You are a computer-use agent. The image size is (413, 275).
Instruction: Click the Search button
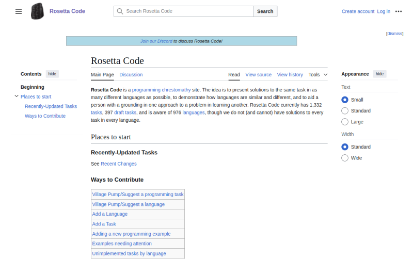(x=265, y=11)
